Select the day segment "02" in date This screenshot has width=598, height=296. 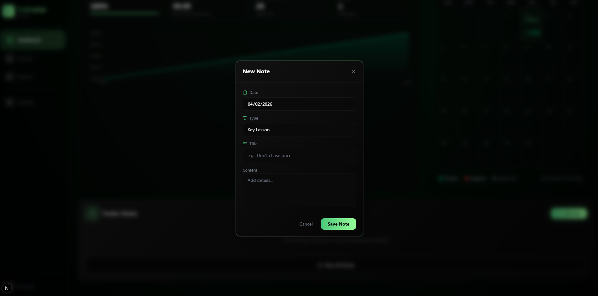point(257,104)
